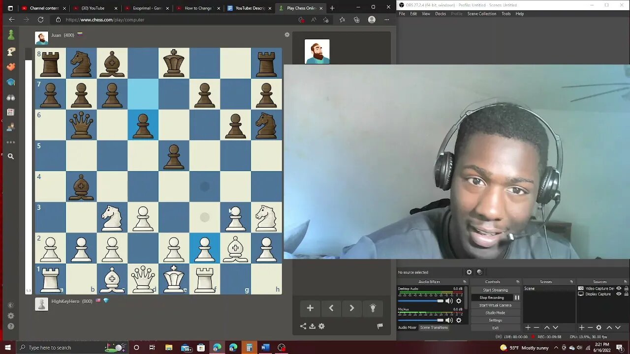
Task: Undock the Scenes panel
Action: (571, 282)
